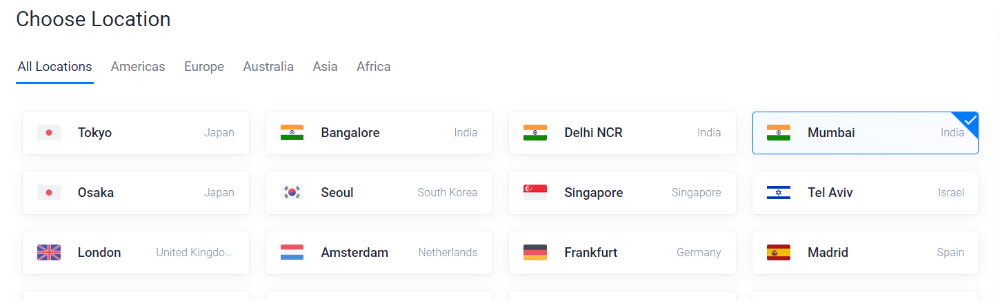Show Australia locations tab
The height and width of the screenshot is (301, 1000).
[268, 67]
